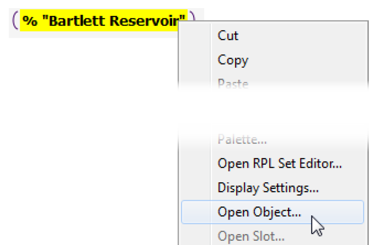The height and width of the screenshot is (245, 378).
Task: Click Cut in the context menu
Action: pos(228,36)
